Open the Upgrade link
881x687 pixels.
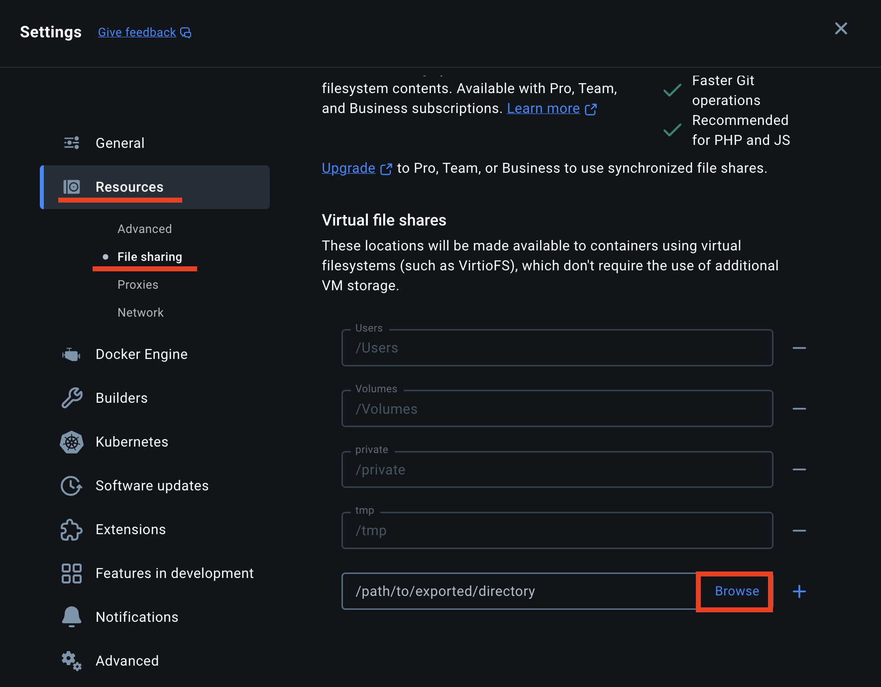348,168
